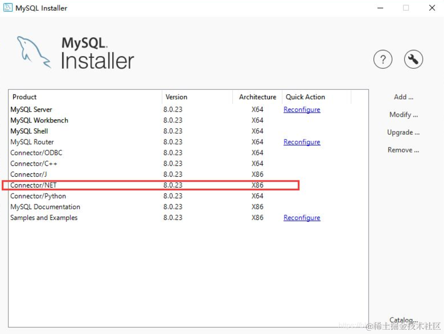Open the help question mark icon
The image size is (444, 334).
(x=383, y=60)
